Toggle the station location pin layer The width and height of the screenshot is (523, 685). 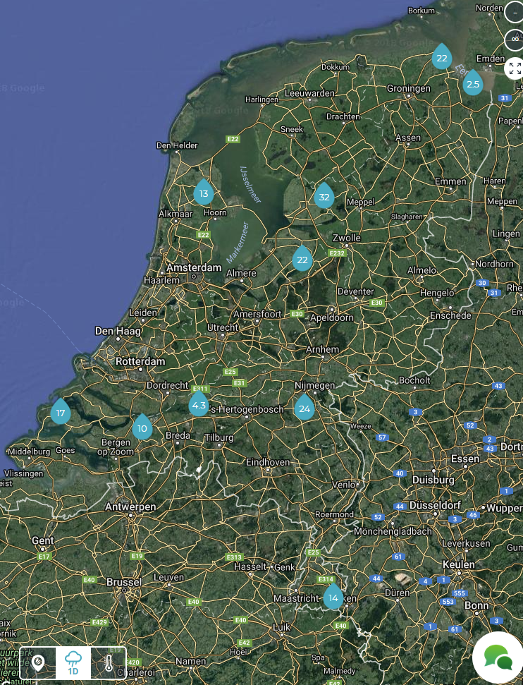(x=38, y=663)
